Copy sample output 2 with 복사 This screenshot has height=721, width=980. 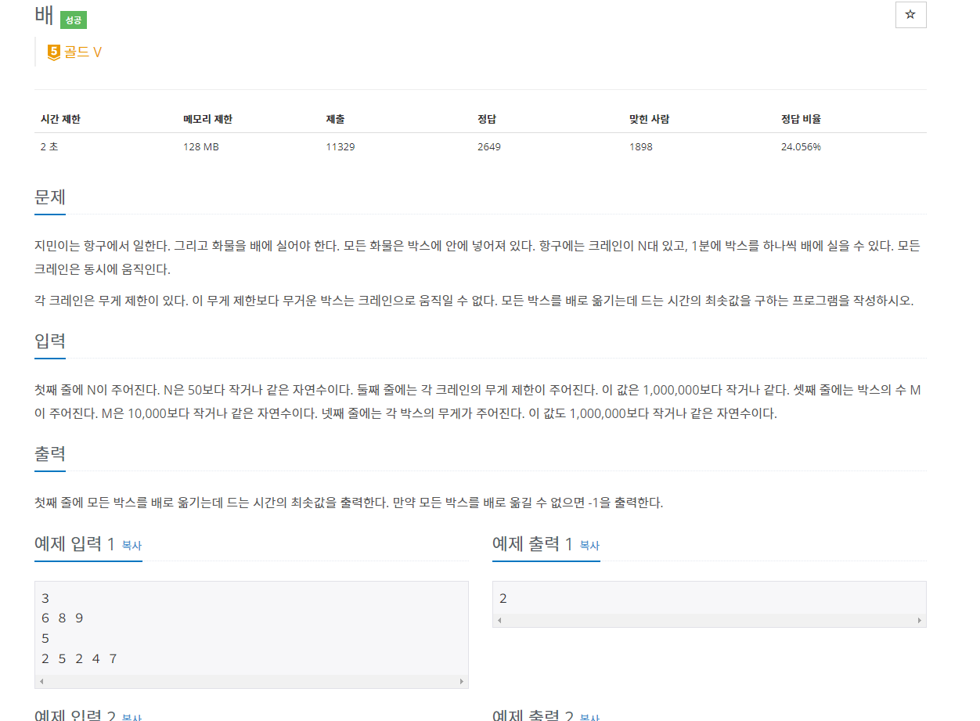pos(589,716)
